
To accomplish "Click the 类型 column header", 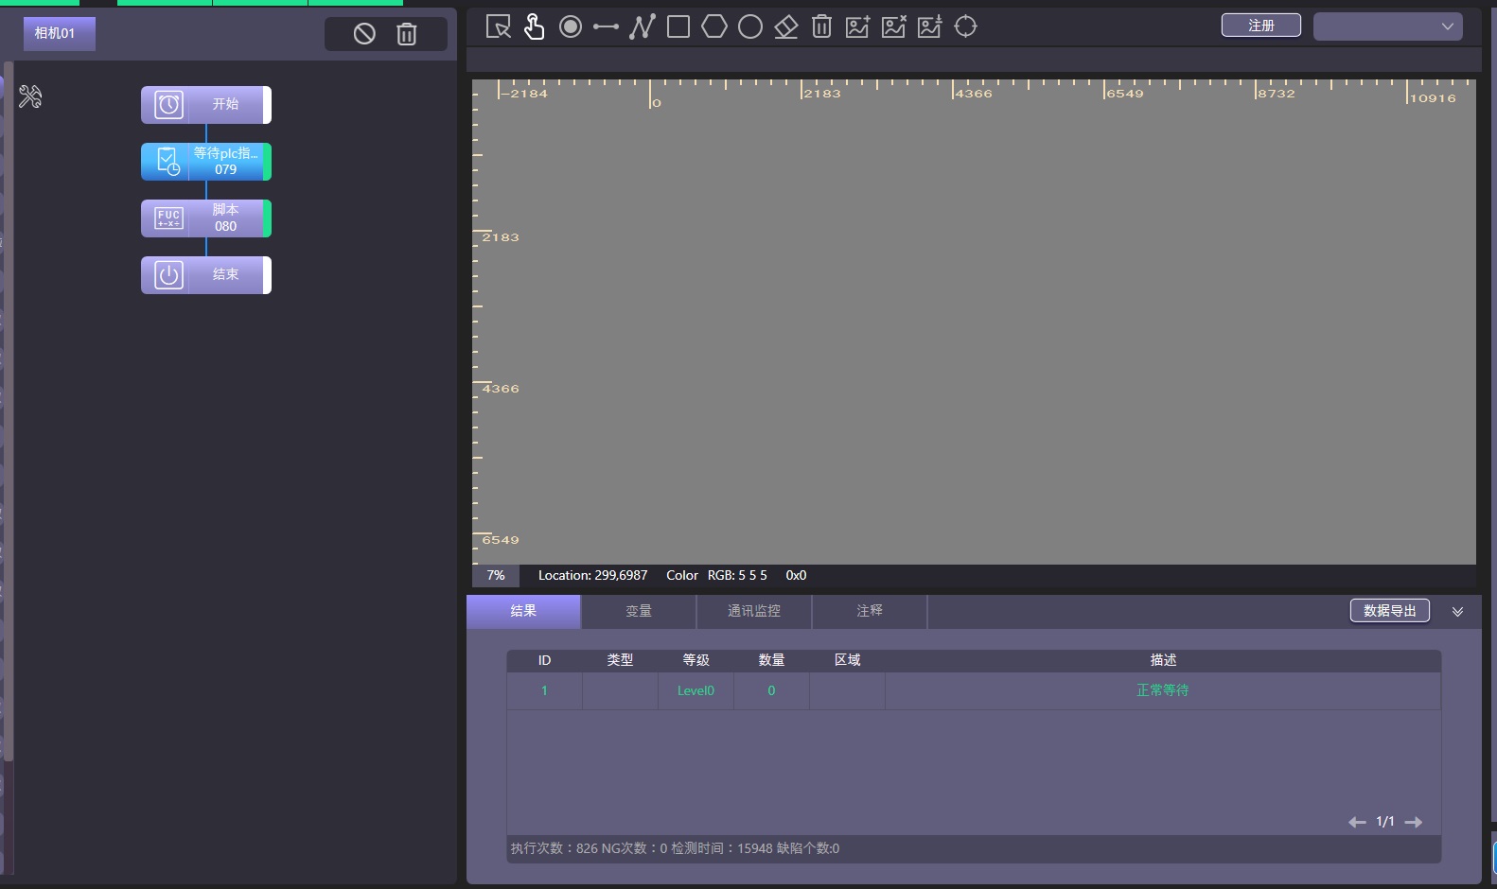I will coord(620,660).
